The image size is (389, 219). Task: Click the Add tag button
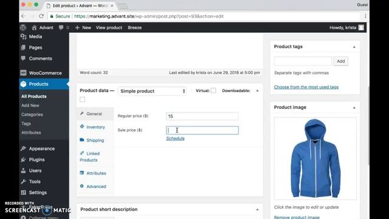coord(340,61)
